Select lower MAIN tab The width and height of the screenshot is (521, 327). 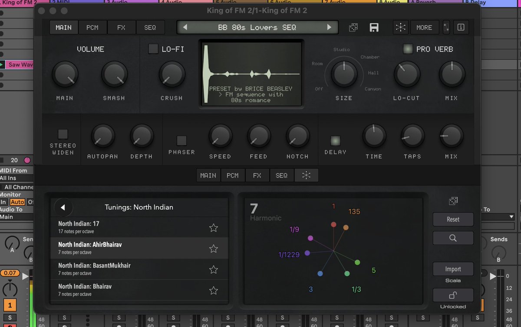click(208, 175)
